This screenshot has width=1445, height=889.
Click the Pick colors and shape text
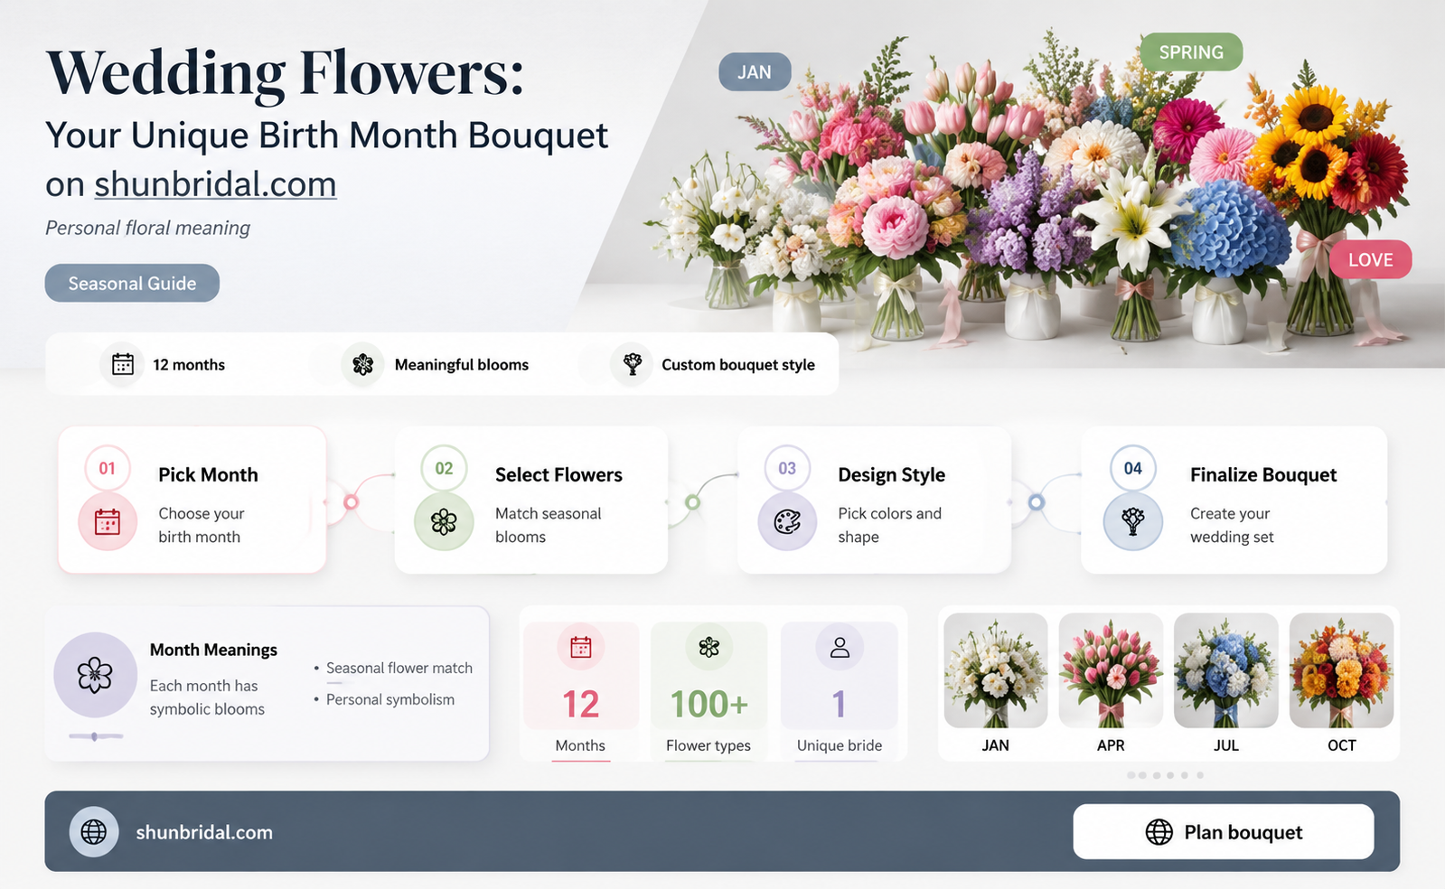tap(890, 525)
